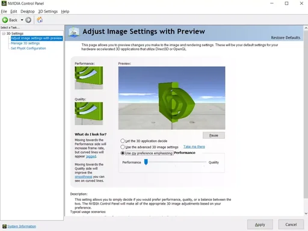Screen dimensions: 308x231
Task: Click the Forward navigation arrow icon
Action: click(x=28, y=20)
